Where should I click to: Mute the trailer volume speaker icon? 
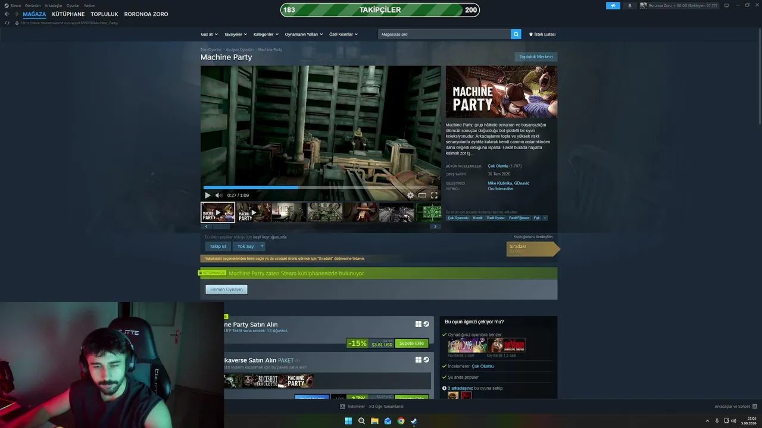pos(218,195)
